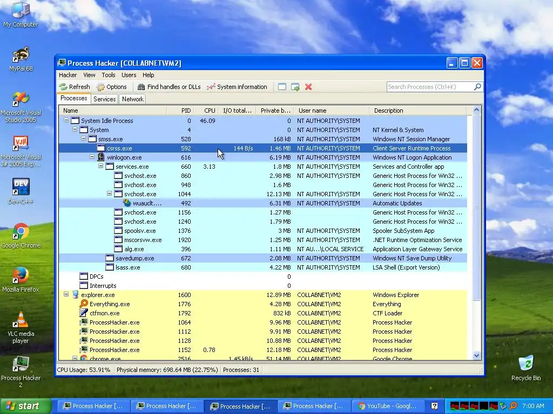
Task: Open System information graph button
Action: pyautogui.click(x=237, y=87)
